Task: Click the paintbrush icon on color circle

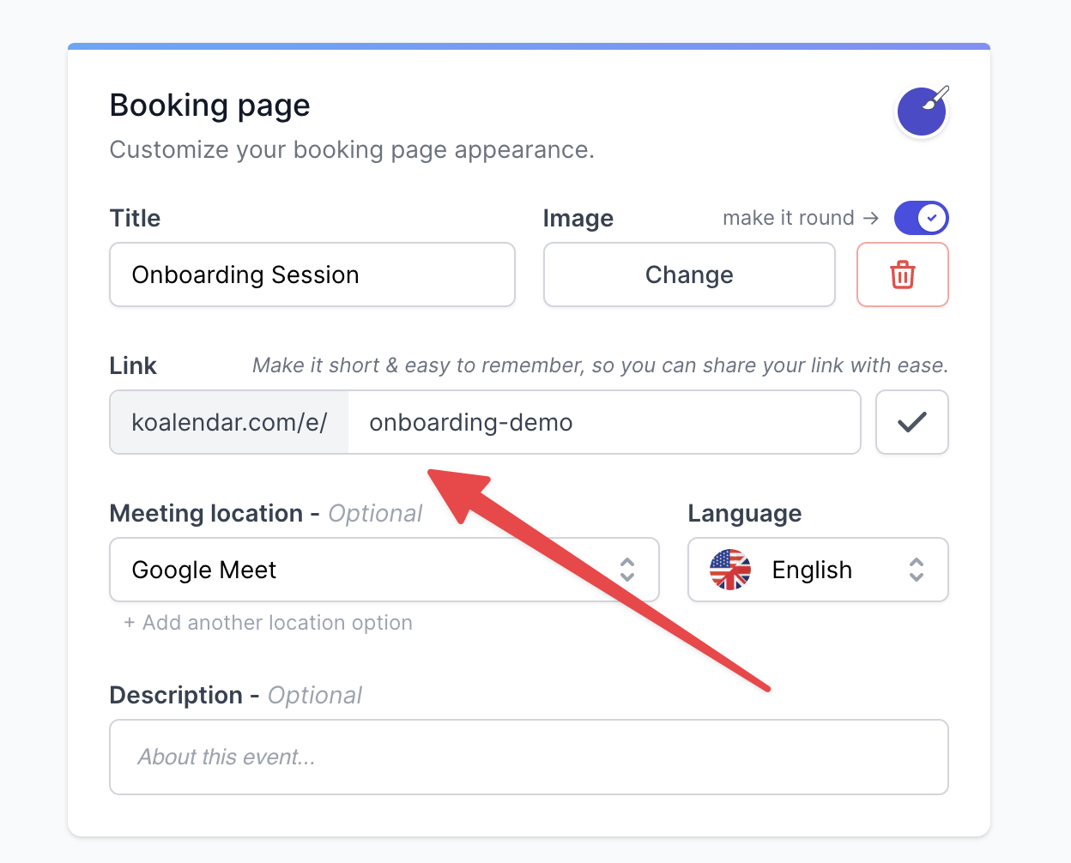Action: (x=935, y=97)
